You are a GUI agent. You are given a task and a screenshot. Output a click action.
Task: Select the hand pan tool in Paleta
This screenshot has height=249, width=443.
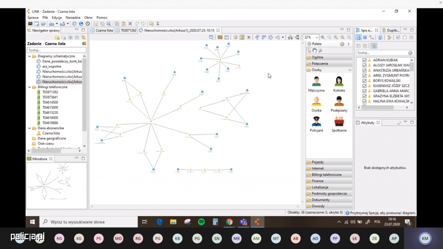(x=315, y=51)
